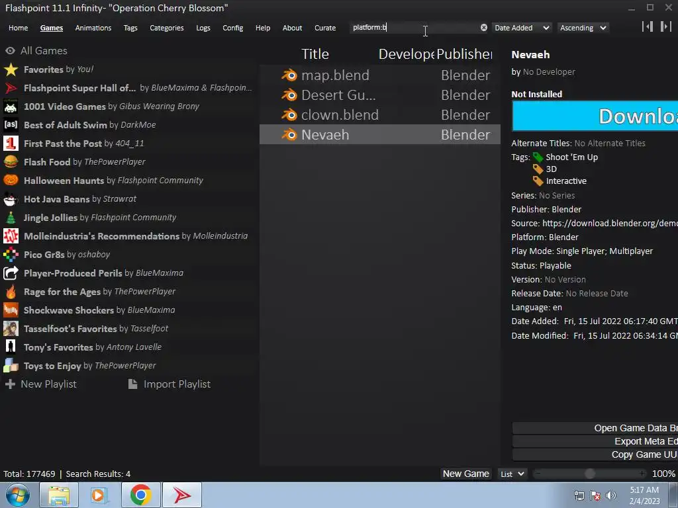Open the Categories page
This screenshot has height=508, width=678.
tap(166, 28)
